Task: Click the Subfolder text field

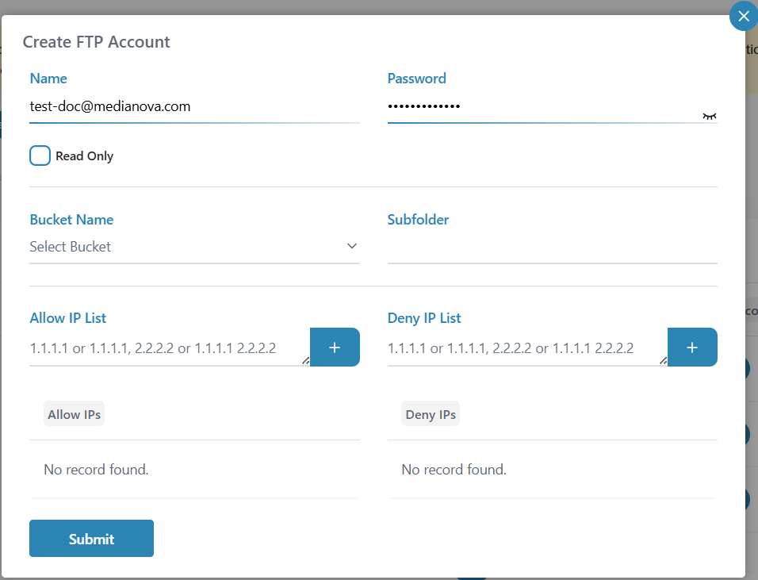Action: pyautogui.click(x=552, y=247)
